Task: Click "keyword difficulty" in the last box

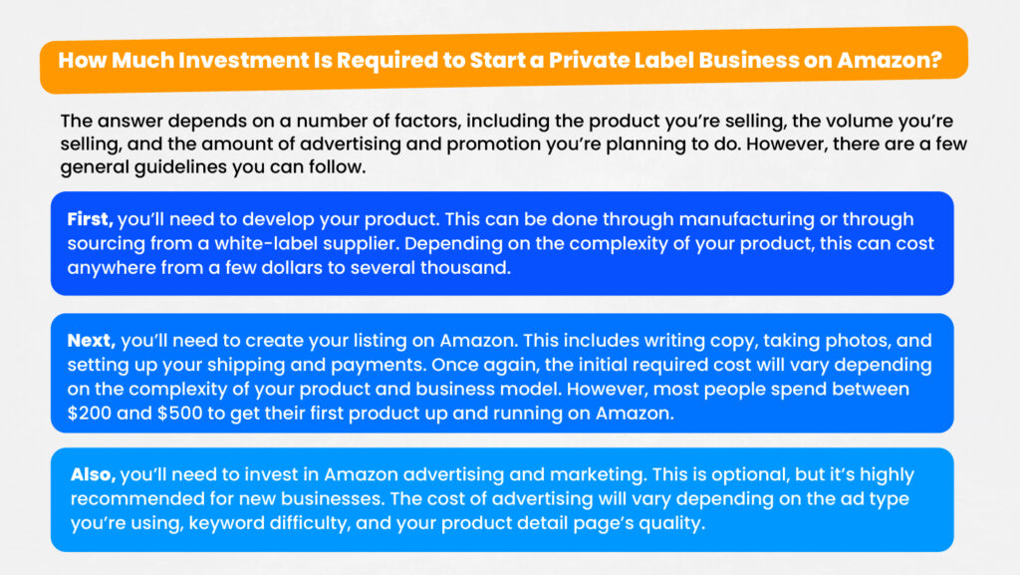Action: tap(268, 523)
